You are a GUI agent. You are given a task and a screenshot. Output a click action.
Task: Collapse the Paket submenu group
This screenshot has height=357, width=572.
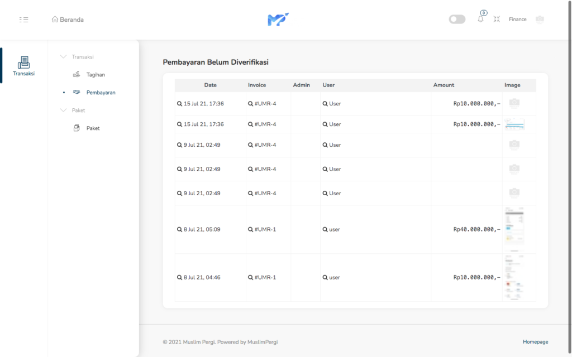point(63,110)
